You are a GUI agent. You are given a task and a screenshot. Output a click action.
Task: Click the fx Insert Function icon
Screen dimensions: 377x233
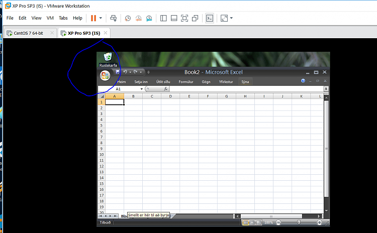point(166,89)
